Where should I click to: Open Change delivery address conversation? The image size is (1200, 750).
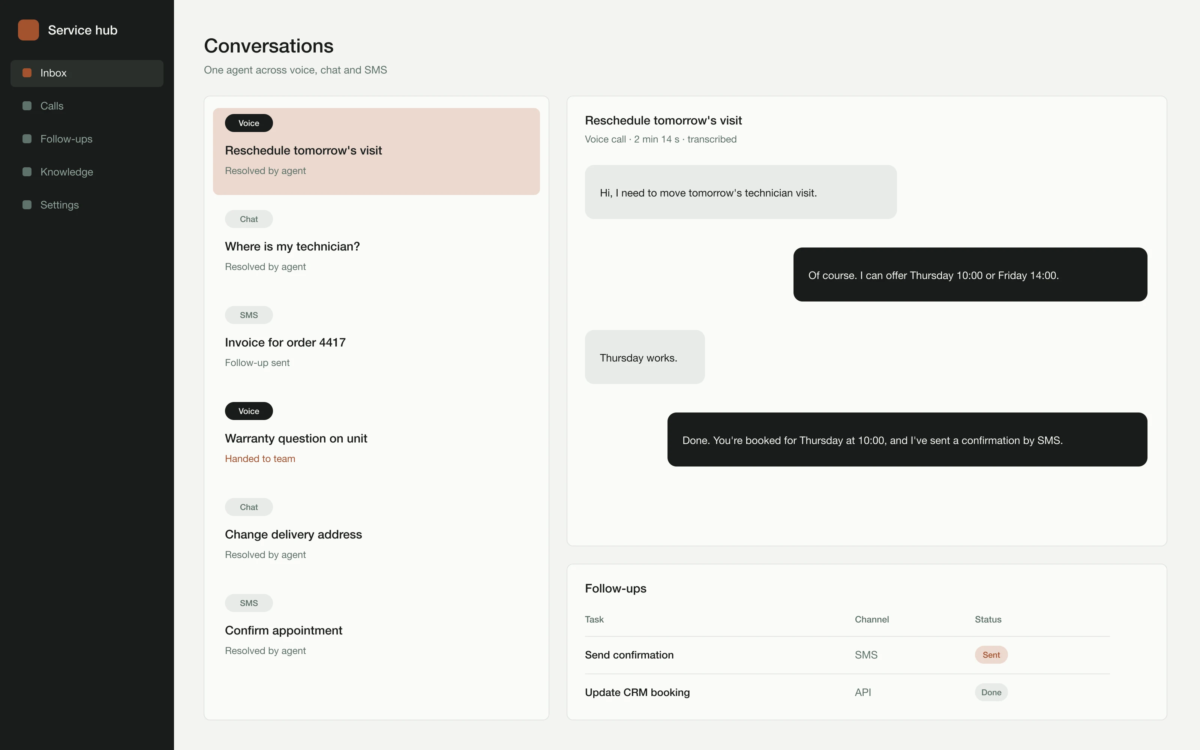[376, 535]
